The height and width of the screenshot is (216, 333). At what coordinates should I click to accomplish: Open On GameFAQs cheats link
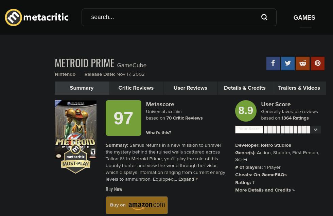[x=270, y=175]
